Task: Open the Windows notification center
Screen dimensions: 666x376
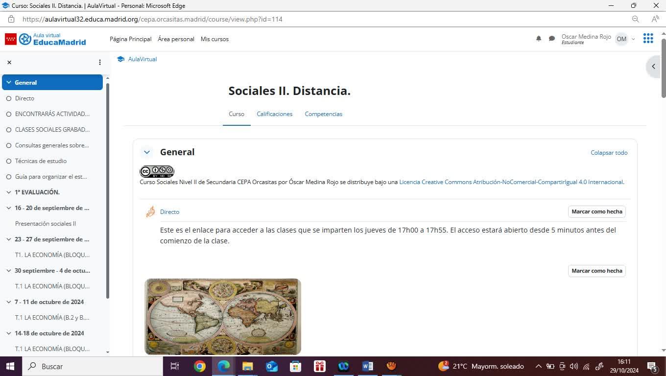Action: tap(652, 366)
